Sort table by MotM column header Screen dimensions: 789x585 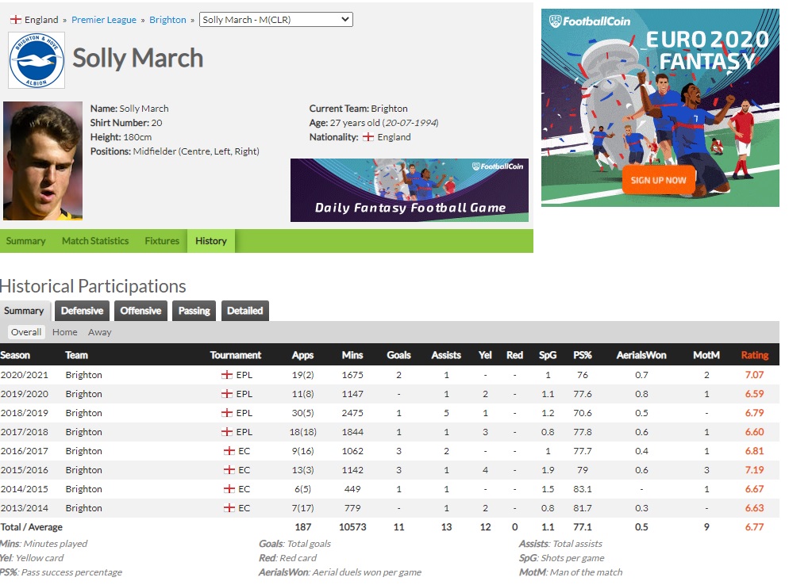(706, 355)
